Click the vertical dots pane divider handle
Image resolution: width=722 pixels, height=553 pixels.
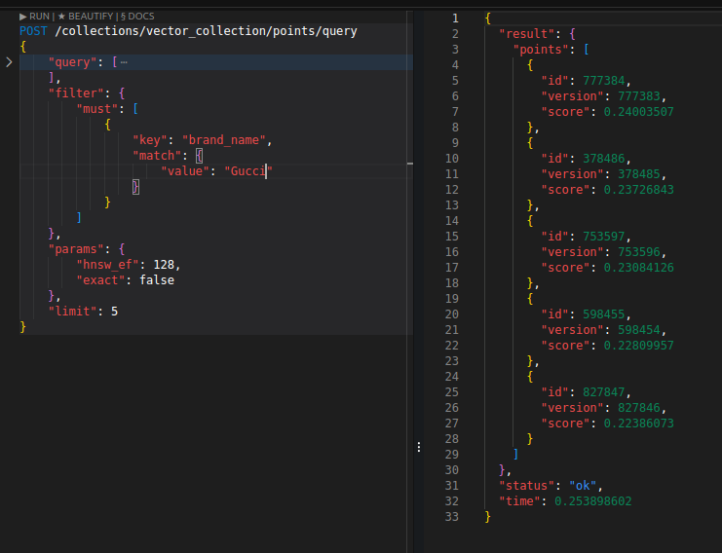tap(419, 447)
